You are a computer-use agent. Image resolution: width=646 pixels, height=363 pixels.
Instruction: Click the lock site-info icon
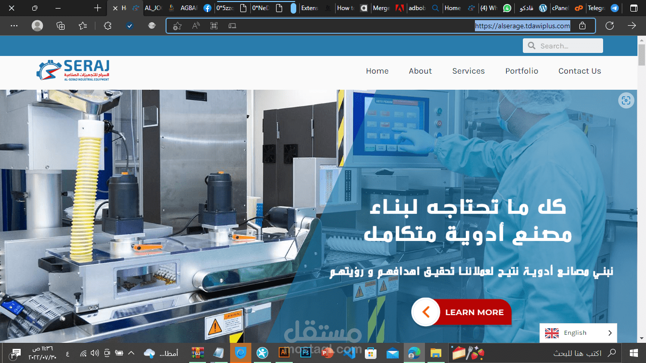[x=582, y=26]
